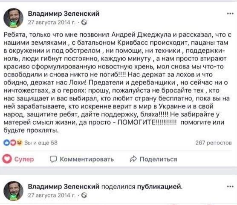Image resolution: width=237 pixels, height=205 pixels.
Task: Open author name link on shared post
Action: click(64, 187)
